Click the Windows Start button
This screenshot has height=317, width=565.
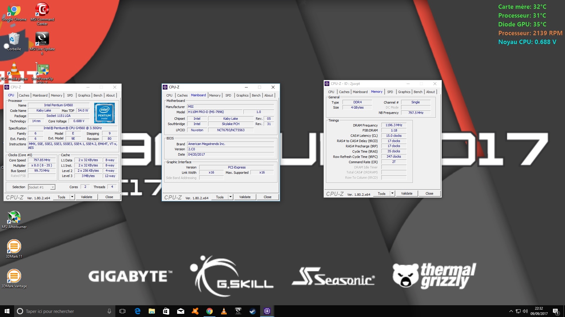pyautogui.click(x=7, y=311)
